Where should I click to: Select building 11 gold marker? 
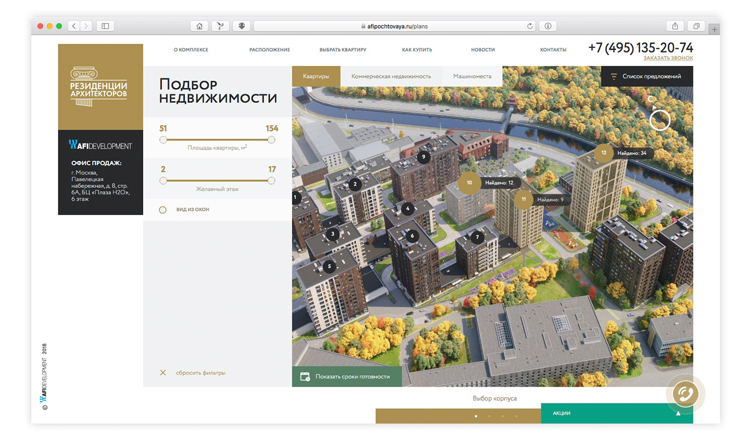[x=523, y=200]
